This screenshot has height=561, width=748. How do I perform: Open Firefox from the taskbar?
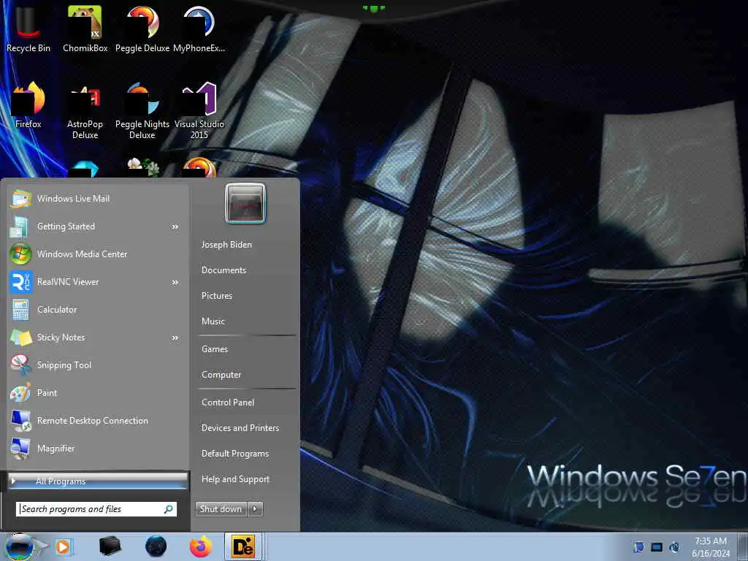click(201, 546)
